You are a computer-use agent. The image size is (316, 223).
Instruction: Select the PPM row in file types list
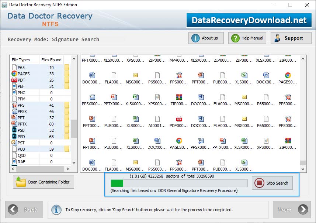coord(40,99)
